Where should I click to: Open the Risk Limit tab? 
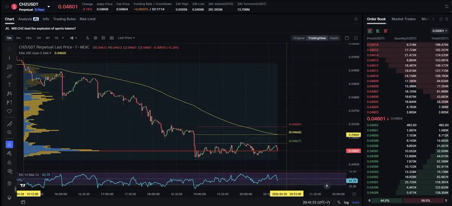pyautogui.click(x=87, y=19)
